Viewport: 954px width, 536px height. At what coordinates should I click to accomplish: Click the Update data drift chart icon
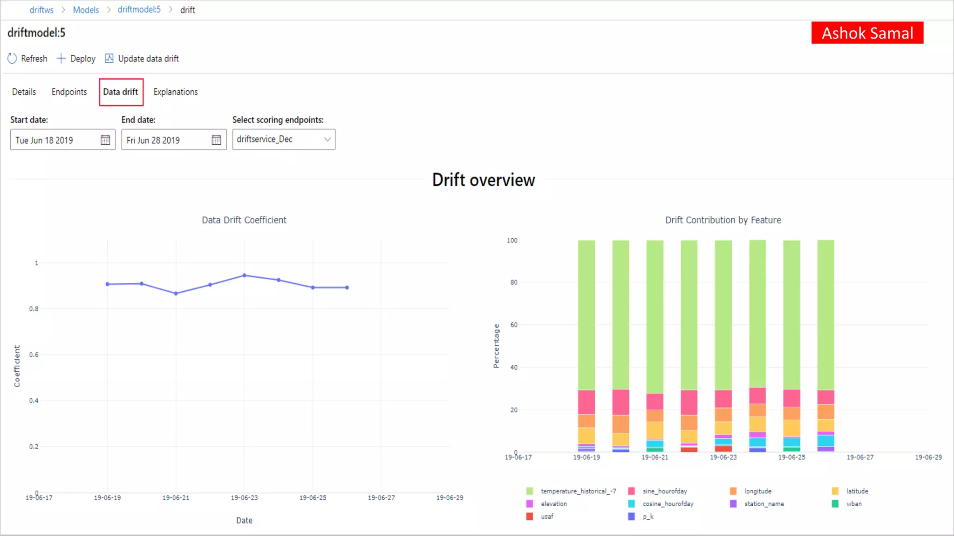pyautogui.click(x=109, y=59)
